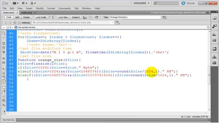Open the Layout dropdown in the application bar

[x=15, y=3]
